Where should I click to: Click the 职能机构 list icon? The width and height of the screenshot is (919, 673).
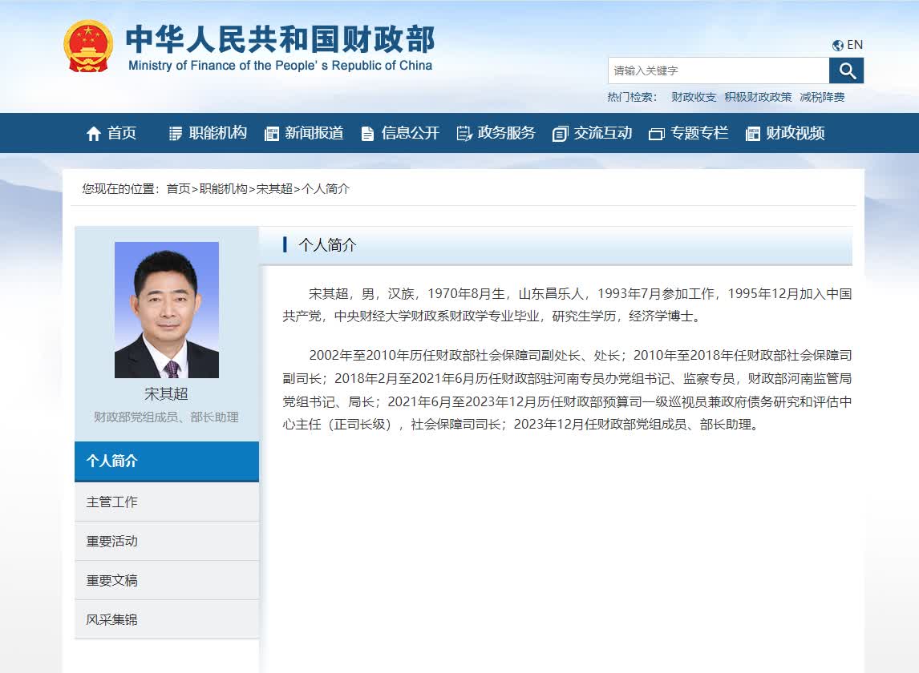(x=176, y=134)
